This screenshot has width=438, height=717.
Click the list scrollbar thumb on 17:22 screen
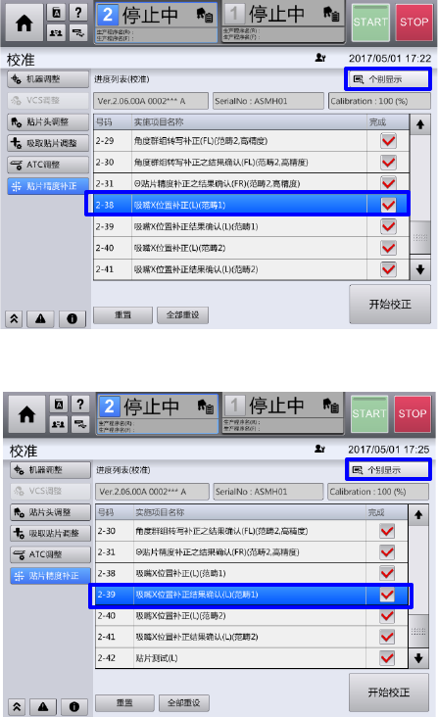coord(420,237)
